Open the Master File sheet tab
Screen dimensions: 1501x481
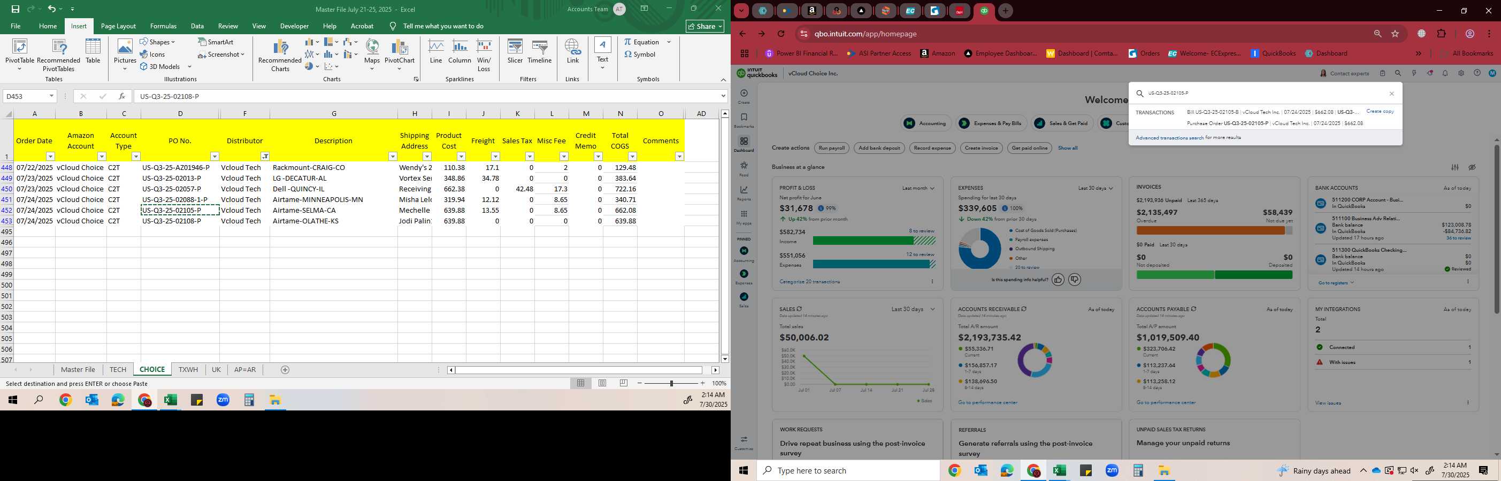78,370
